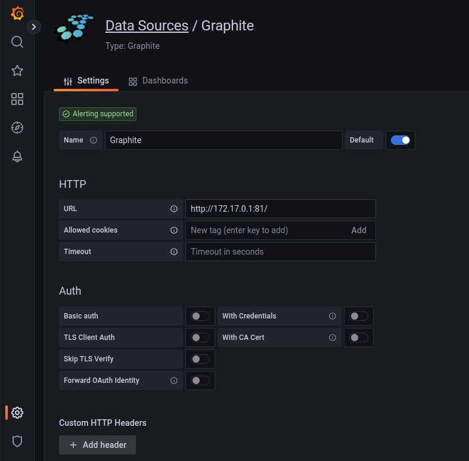
Task: Open the Alerting bell icon
Action: pyautogui.click(x=17, y=156)
